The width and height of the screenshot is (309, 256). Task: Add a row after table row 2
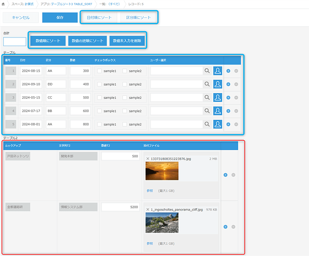[228, 84]
